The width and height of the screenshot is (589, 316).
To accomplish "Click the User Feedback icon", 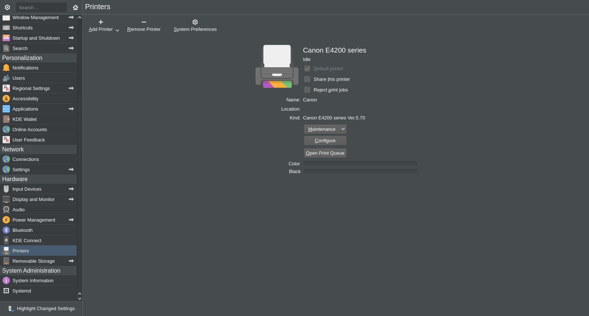I will [x=6, y=140].
